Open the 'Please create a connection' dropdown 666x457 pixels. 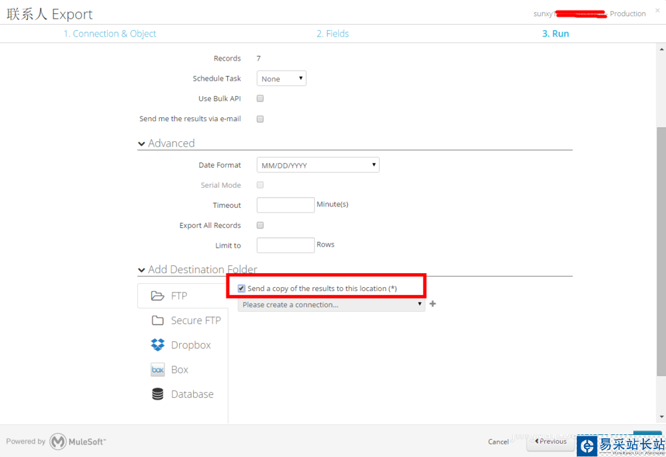(331, 304)
